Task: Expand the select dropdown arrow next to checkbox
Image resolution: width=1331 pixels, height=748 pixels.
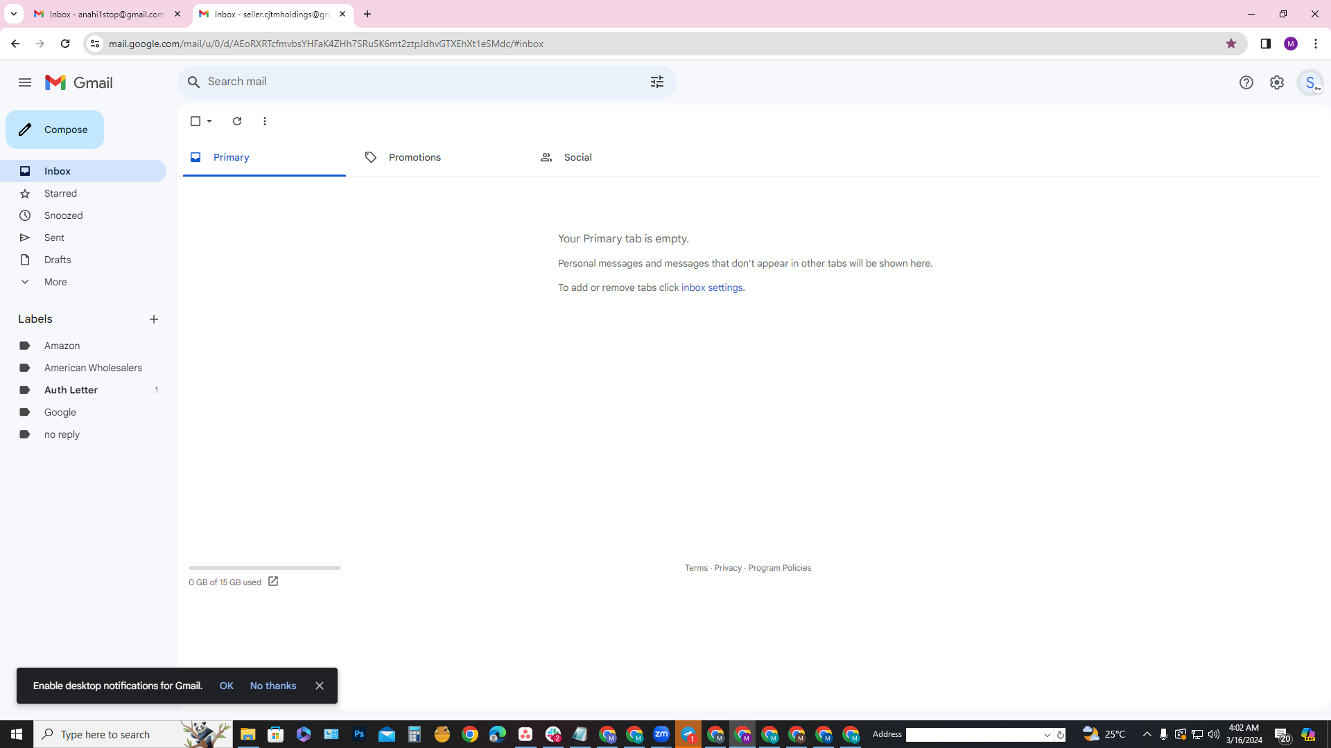Action: [x=209, y=121]
